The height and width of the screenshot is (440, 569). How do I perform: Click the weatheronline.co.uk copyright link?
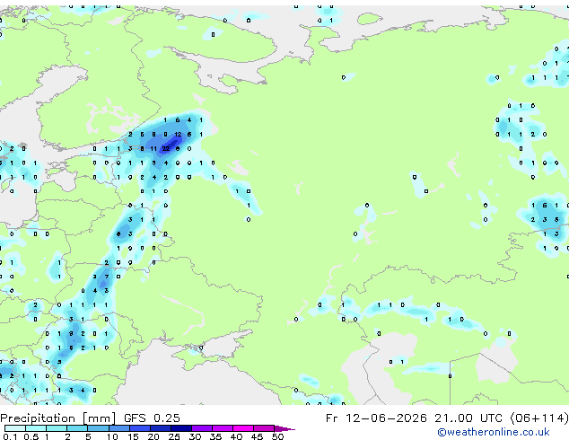click(x=494, y=432)
